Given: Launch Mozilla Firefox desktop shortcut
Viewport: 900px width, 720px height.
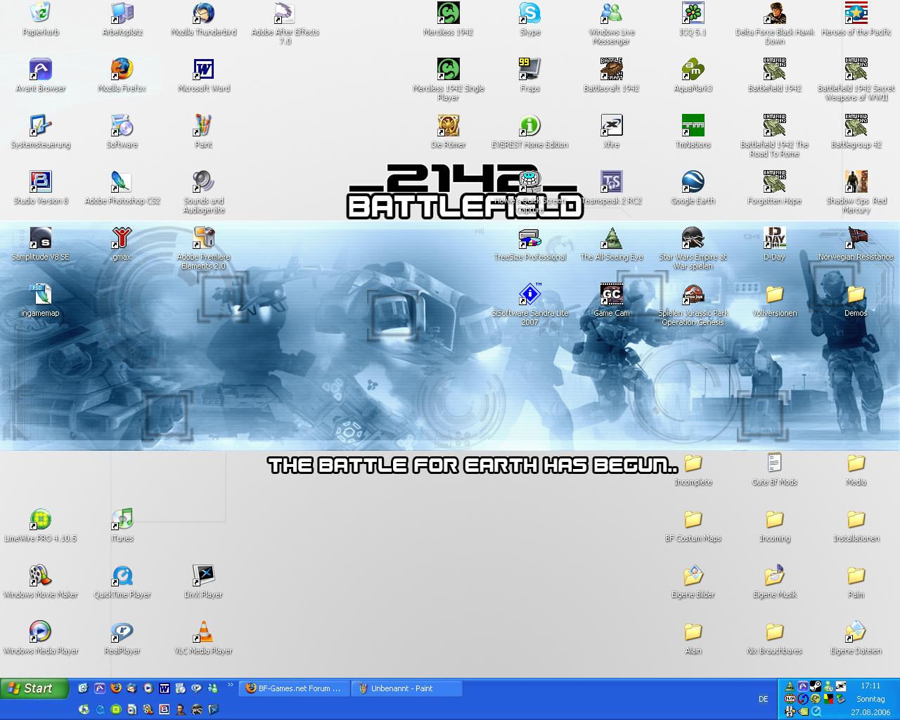Looking at the screenshot, I should pos(122,69).
